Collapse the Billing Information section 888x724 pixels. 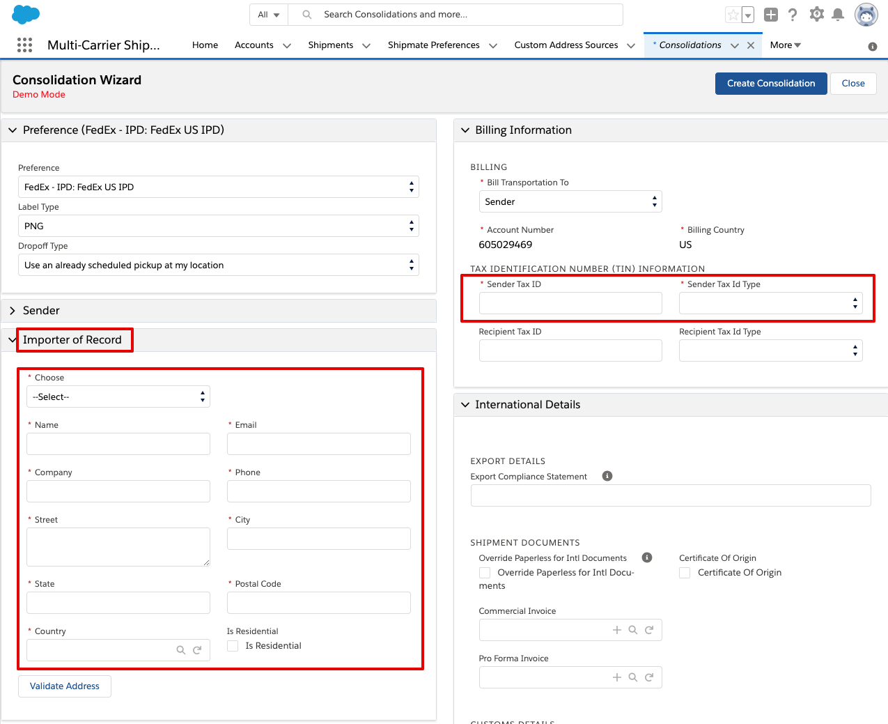(x=465, y=130)
